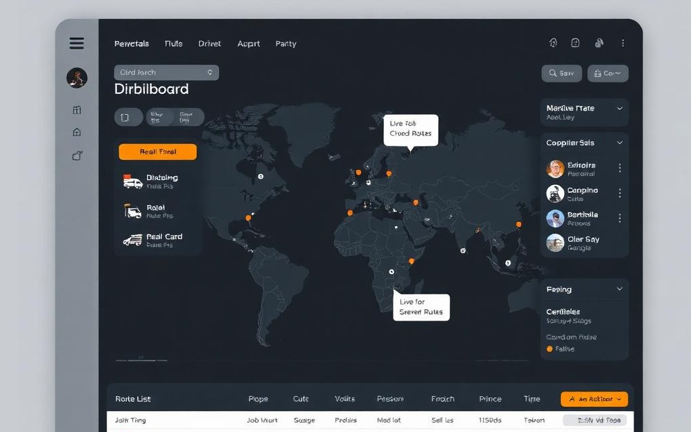Click the Cerlileles entry
This screenshot has width=691, height=432.
(x=563, y=312)
